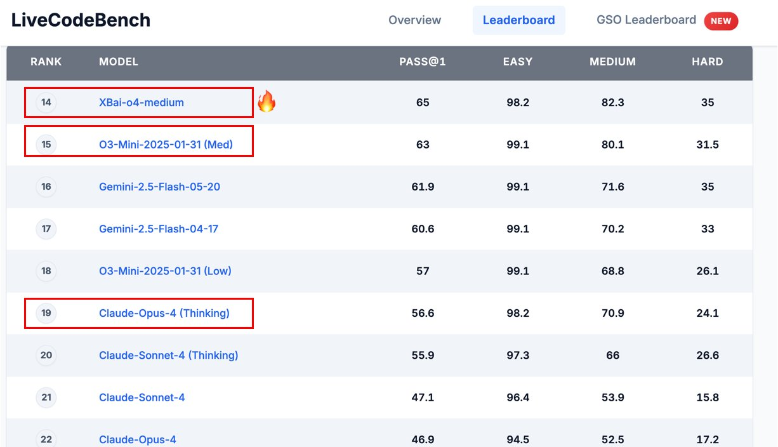The image size is (778, 447).
Task: Click Medium score 70.9 for Claude-Opus-4 (Thinking)
Action: 612,313
